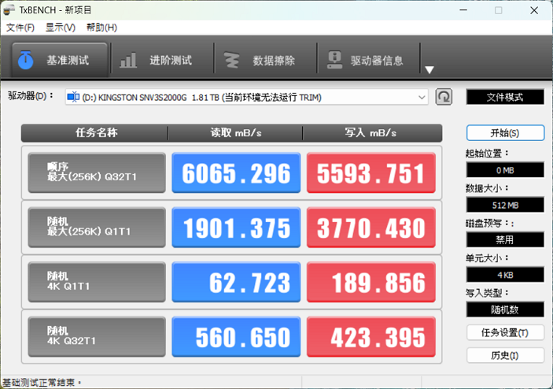
Task: Click the TxBENCH app icon in title bar
Action: (9, 10)
